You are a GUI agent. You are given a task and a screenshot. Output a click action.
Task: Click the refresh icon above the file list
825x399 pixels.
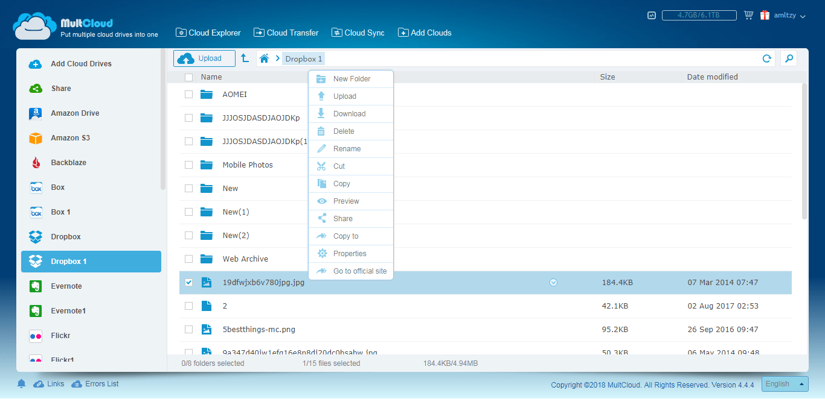tap(766, 58)
